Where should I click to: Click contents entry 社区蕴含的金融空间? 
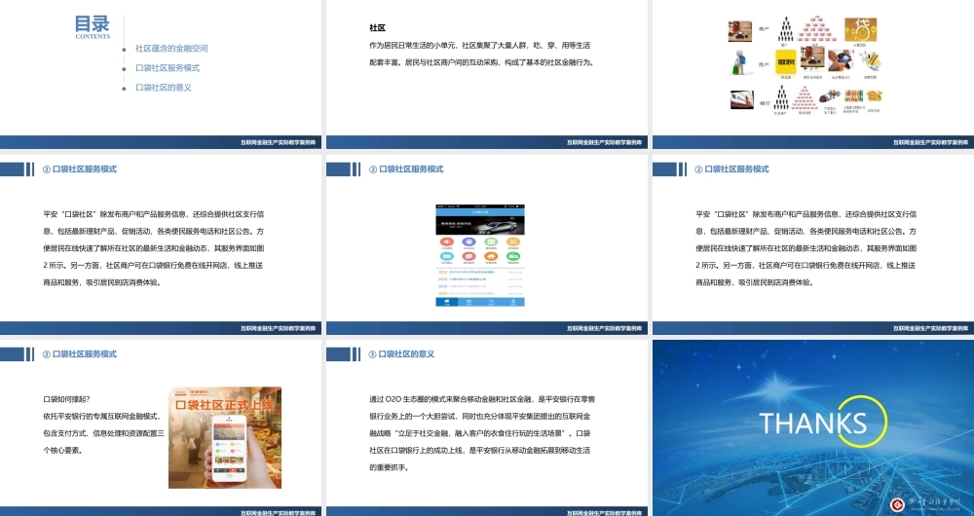(171, 49)
